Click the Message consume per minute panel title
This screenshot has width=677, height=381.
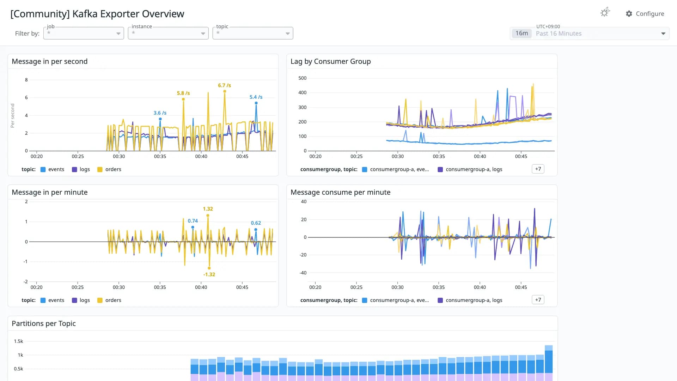341,192
